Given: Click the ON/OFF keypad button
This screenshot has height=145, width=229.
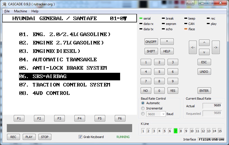Looking at the screenshot, I should point(151,42).
